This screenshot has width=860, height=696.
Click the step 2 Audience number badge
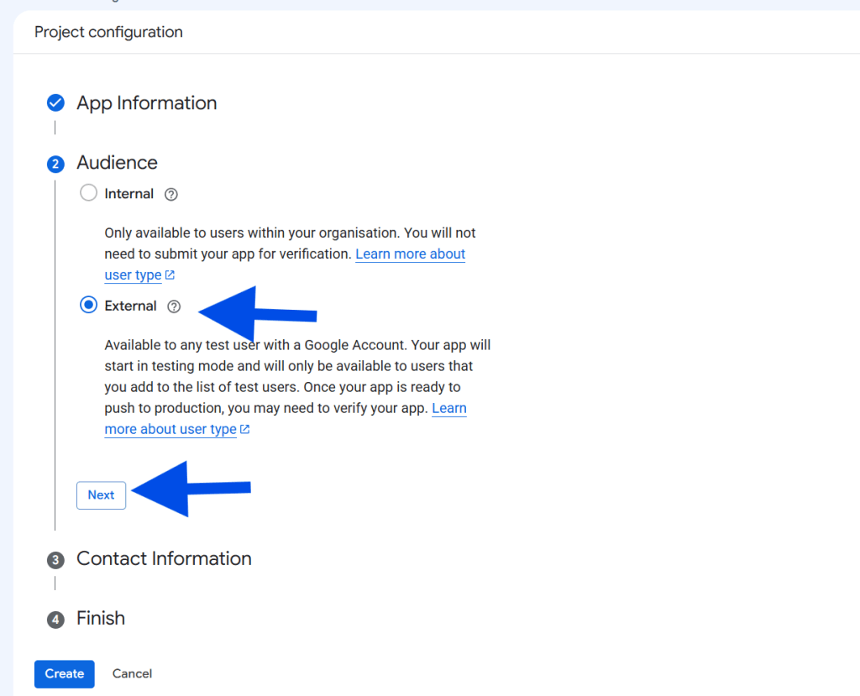(55, 164)
